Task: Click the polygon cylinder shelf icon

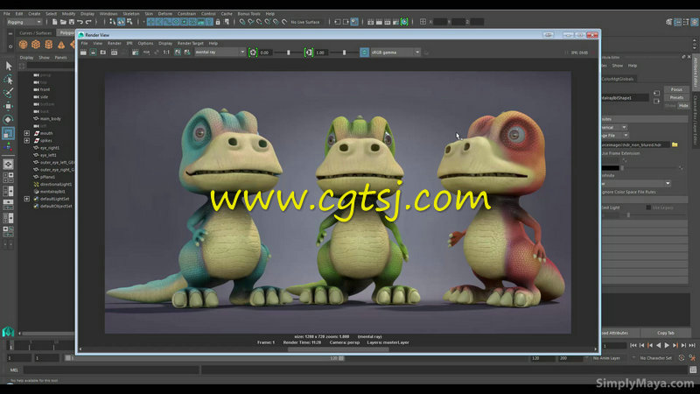Action: [x=49, y=45]
